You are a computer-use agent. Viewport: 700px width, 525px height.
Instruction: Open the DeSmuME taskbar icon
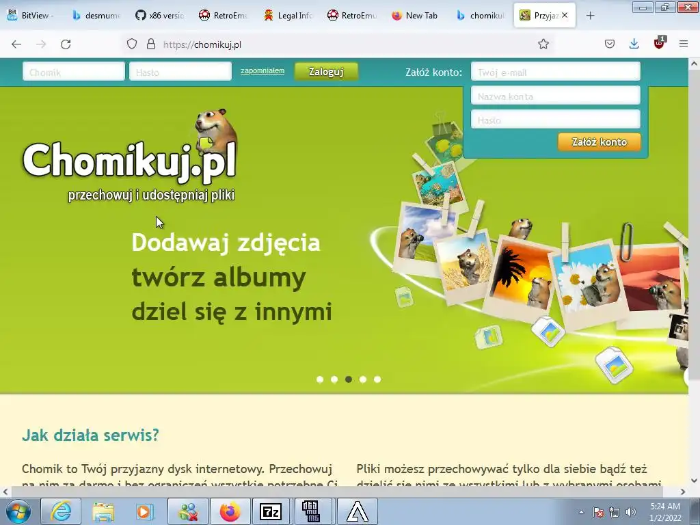(x=311, y=511)
